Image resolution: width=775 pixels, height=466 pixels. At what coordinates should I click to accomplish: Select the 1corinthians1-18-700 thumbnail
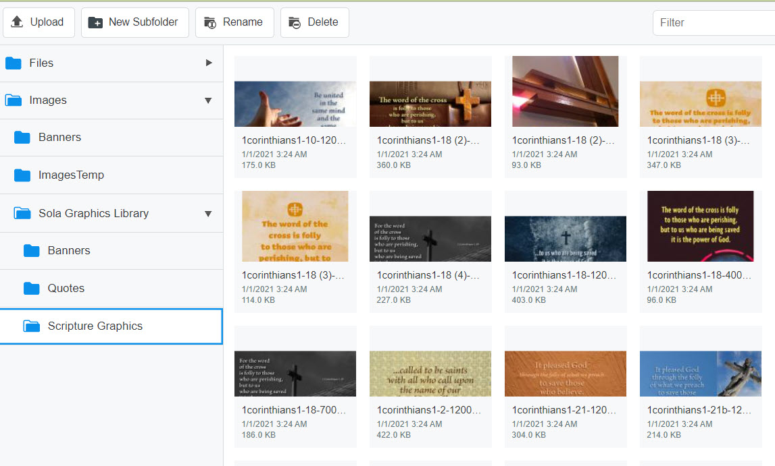click(295, 374)
